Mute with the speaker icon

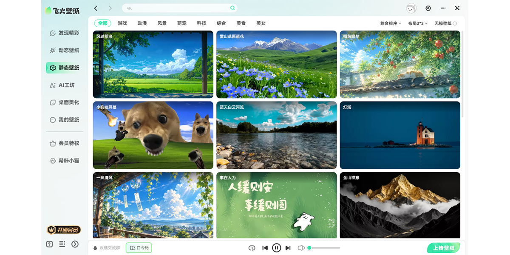click(x=301, y=248)
